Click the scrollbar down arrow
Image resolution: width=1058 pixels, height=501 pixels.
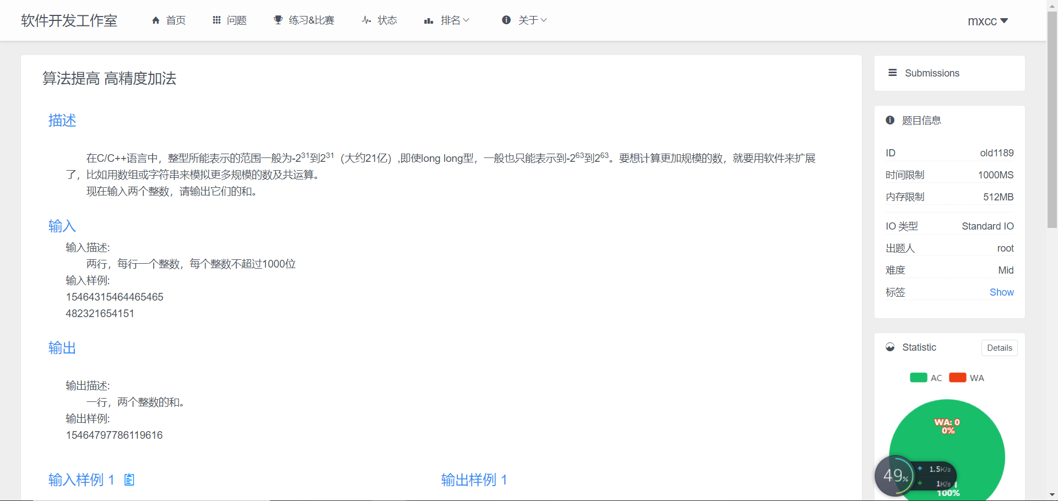point(1052,494)
